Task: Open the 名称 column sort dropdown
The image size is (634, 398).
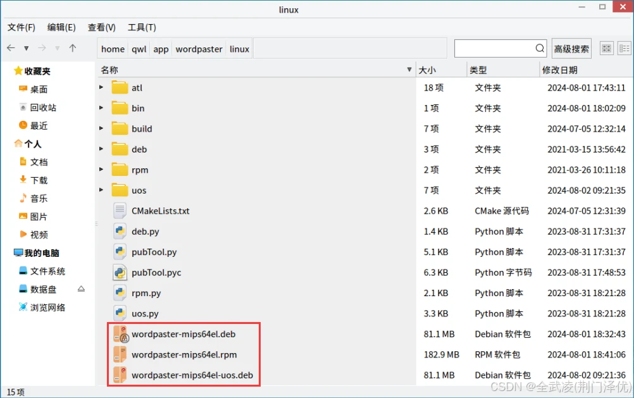Action: (x=409, y=70)
